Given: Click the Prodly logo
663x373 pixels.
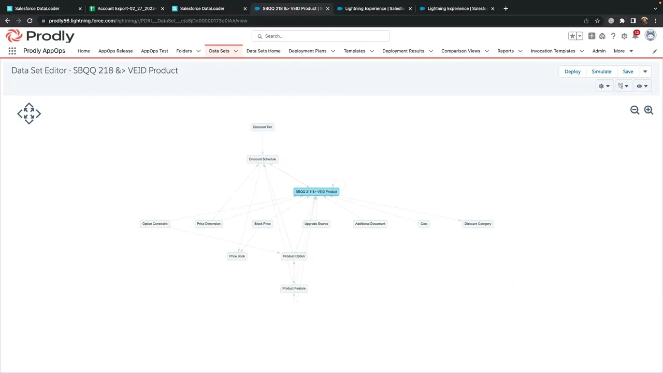Looking at the screenshot, I should pos(40,36).
